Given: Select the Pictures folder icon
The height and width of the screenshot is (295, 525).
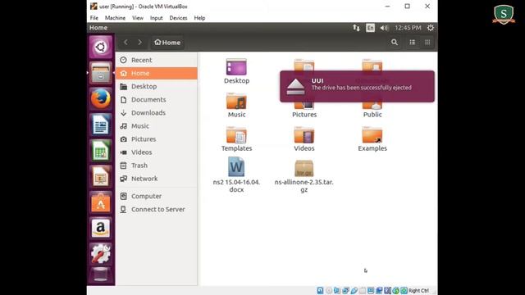Looking at the screenshot, I should pyautogui.click(x=304, y=109).
